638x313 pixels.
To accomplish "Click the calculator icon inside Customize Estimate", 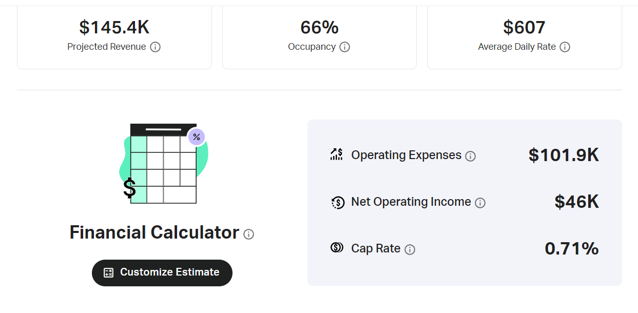I will 108,272.
